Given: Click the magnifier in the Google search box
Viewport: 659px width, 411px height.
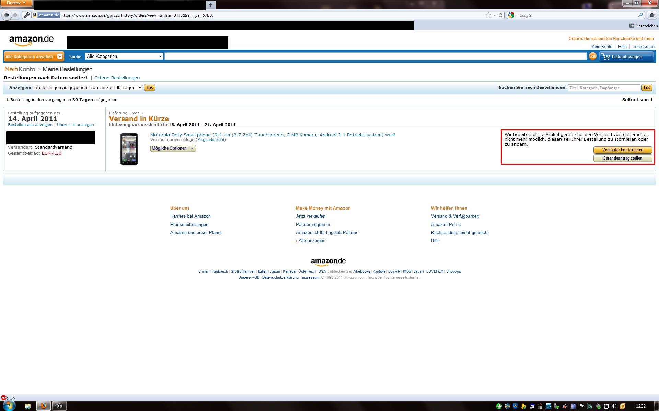Looking at the screenshot, I should (x=640, y=15).
